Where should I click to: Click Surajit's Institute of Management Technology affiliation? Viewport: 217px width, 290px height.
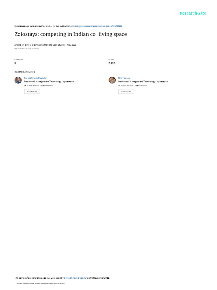tap(49, 82)
